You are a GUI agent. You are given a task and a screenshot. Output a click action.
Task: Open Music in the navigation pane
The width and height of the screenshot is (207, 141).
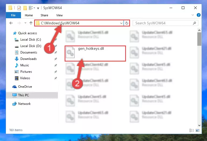[24, 65]
